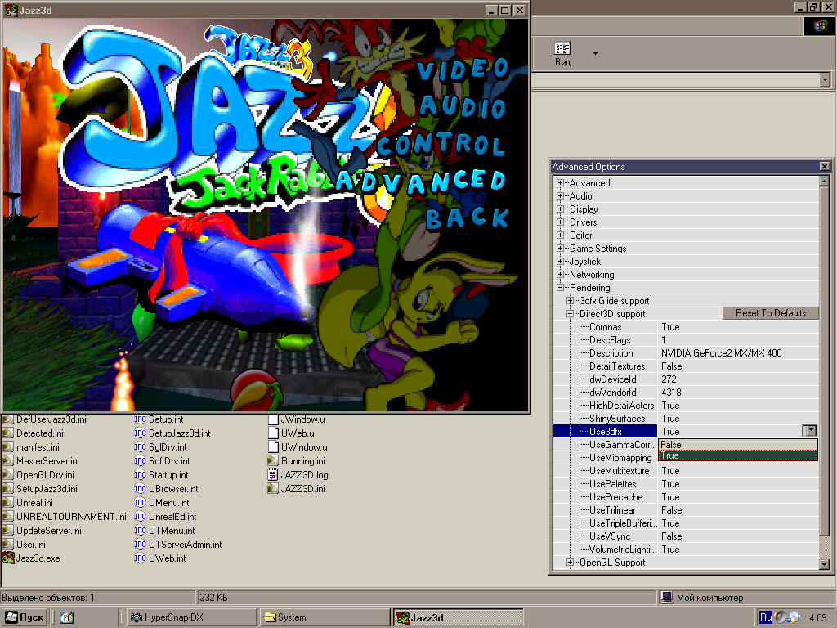Screen dimensions: 837x628
Task: Select the UseTrilinear property row
Action: 686,510
